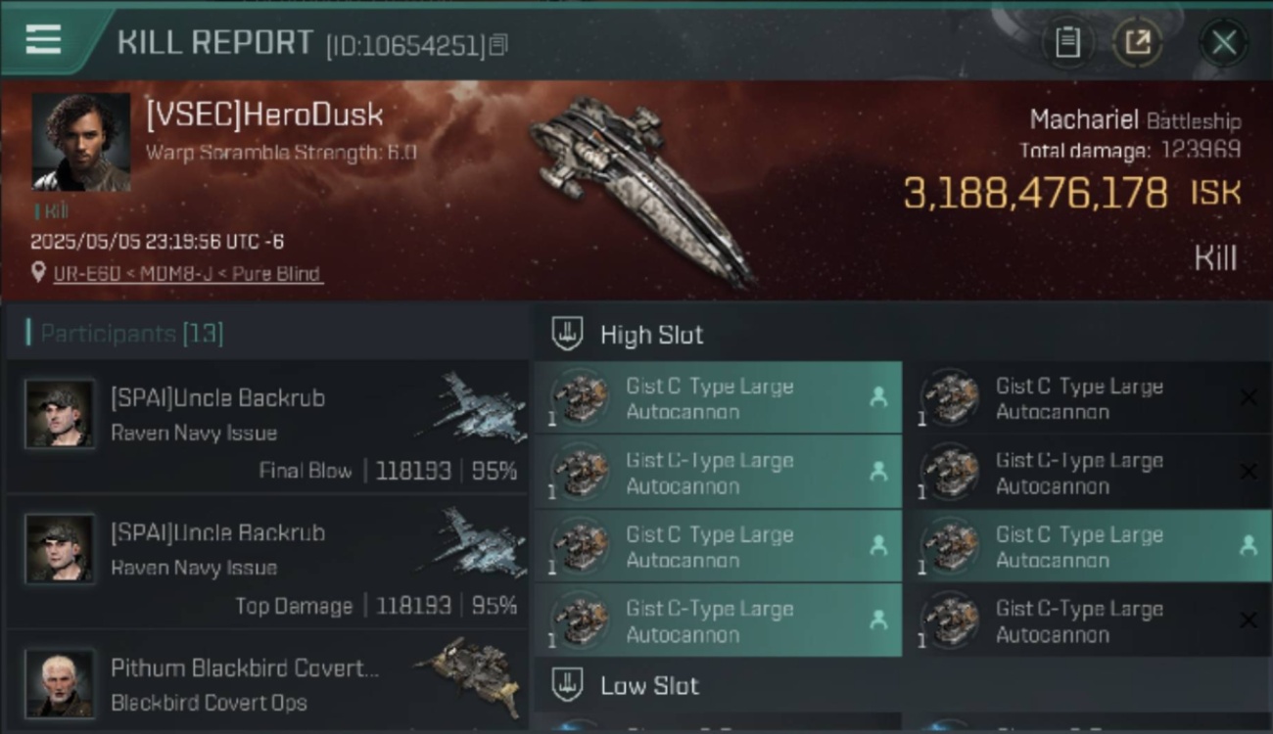Copy the kill report ID icon

point(498,45)
